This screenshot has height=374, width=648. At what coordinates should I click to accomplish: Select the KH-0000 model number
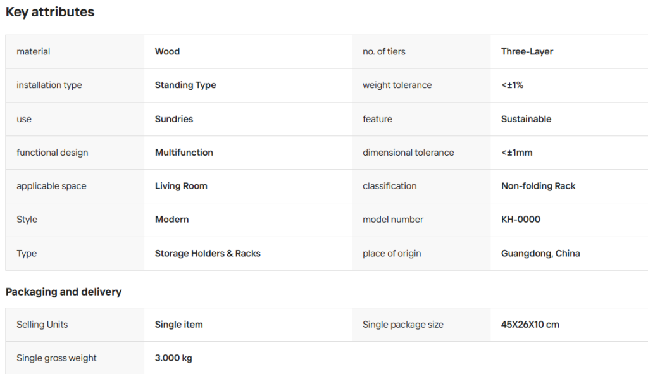tap(521, 220)
